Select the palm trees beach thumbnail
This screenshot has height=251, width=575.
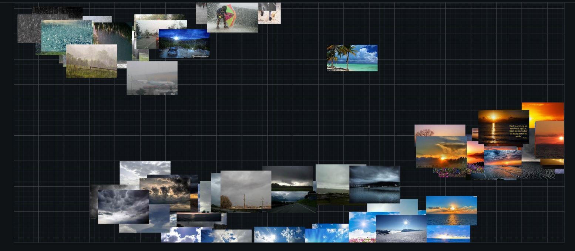(352, 58)
